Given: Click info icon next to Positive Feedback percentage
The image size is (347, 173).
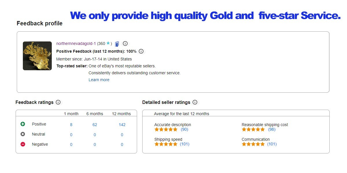Looking at the screenshot, I should pyautogui.click(x=141, y=51).
